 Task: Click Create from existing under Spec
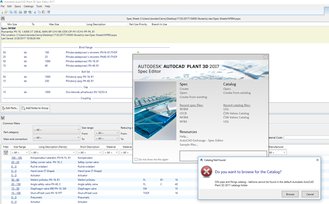click(x=193, y=97)
